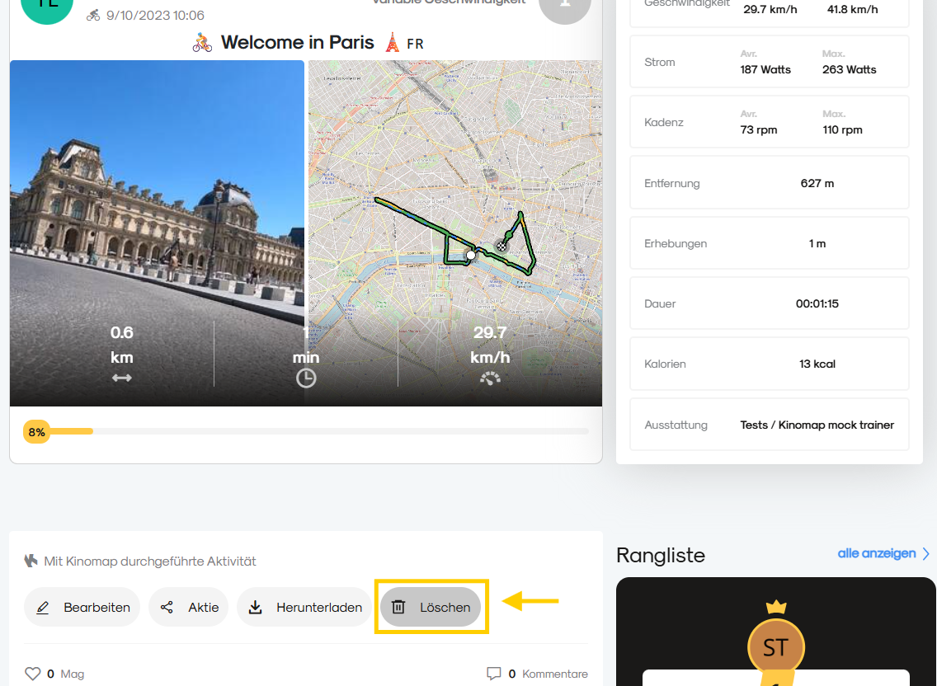Image resolution: width=937 pixels, height=686 pixels.
Task: Click the 73 rpm cadence value
Action: click(x=758, y=129)
